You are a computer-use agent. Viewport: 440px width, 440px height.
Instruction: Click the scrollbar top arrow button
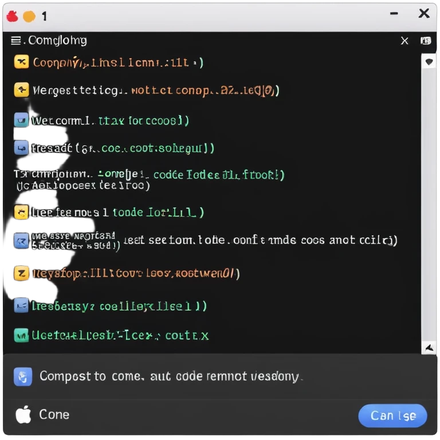pyautogui.click(x=429, y=61)
